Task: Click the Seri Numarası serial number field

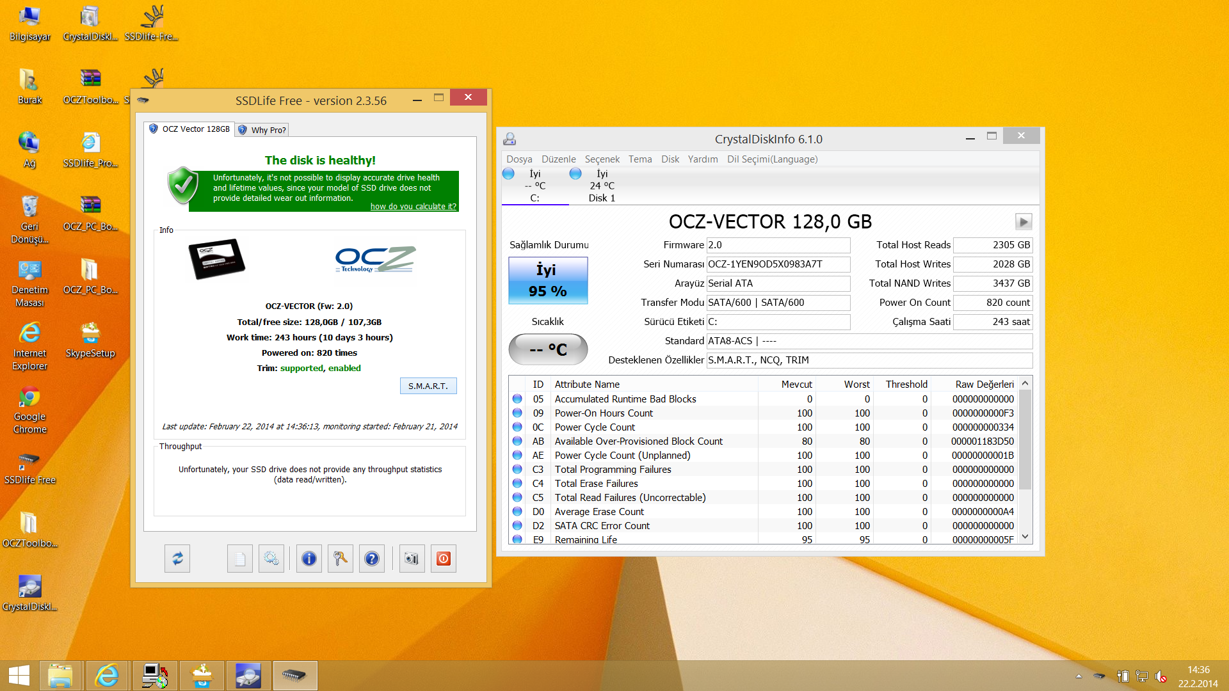Action: click(x=778, y=264)
